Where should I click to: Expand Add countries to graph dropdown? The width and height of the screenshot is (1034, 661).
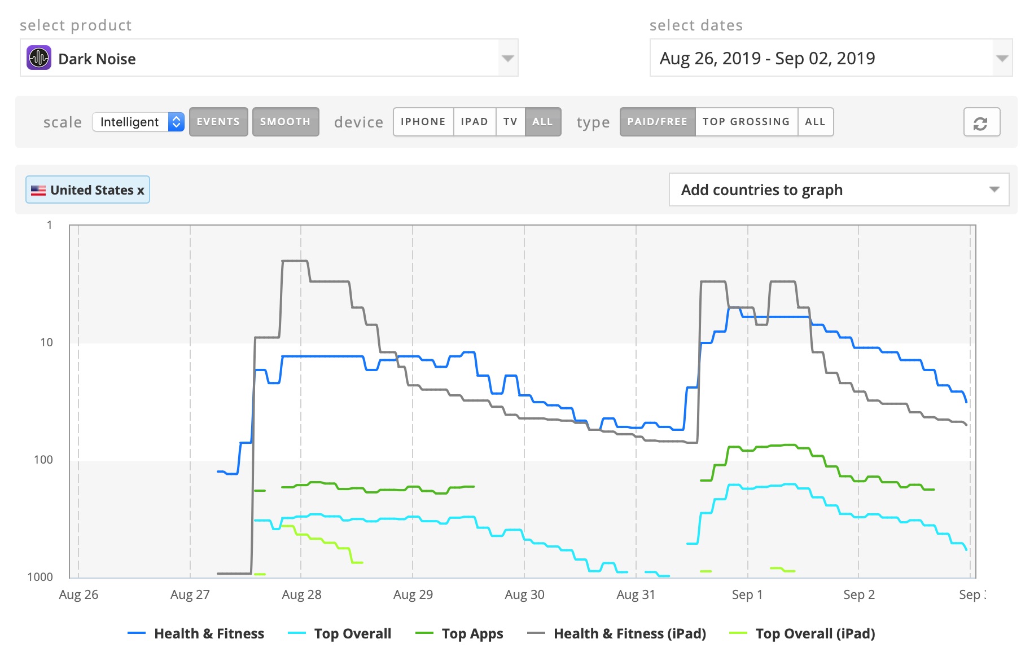839,190
